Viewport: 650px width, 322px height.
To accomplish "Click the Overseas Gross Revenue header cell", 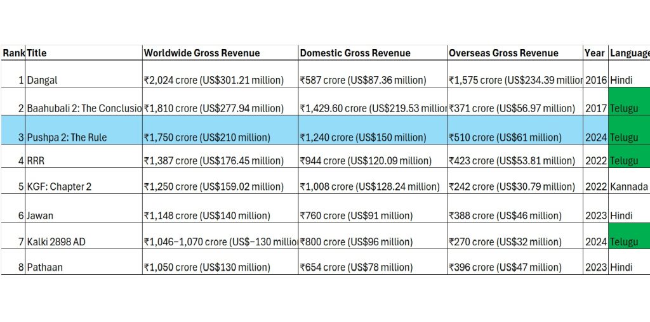I will 515,53.
